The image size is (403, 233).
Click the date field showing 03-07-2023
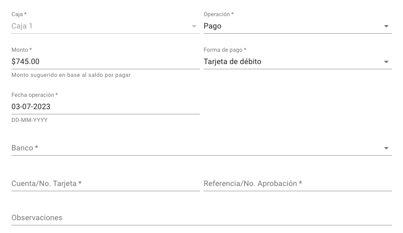105,107
